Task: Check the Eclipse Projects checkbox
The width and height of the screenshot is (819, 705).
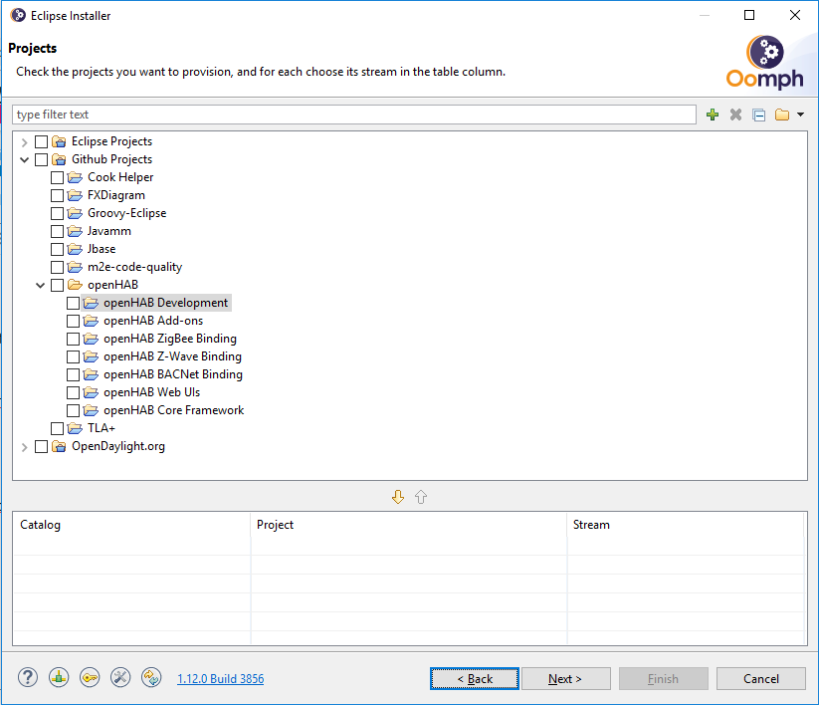Action: tap(41, 141)
